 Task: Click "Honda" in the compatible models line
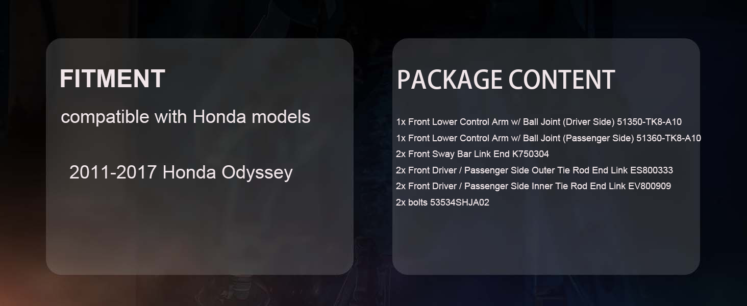(x=219, y=117)
